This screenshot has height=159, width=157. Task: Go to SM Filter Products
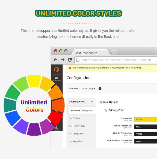(x=77, y=126)
